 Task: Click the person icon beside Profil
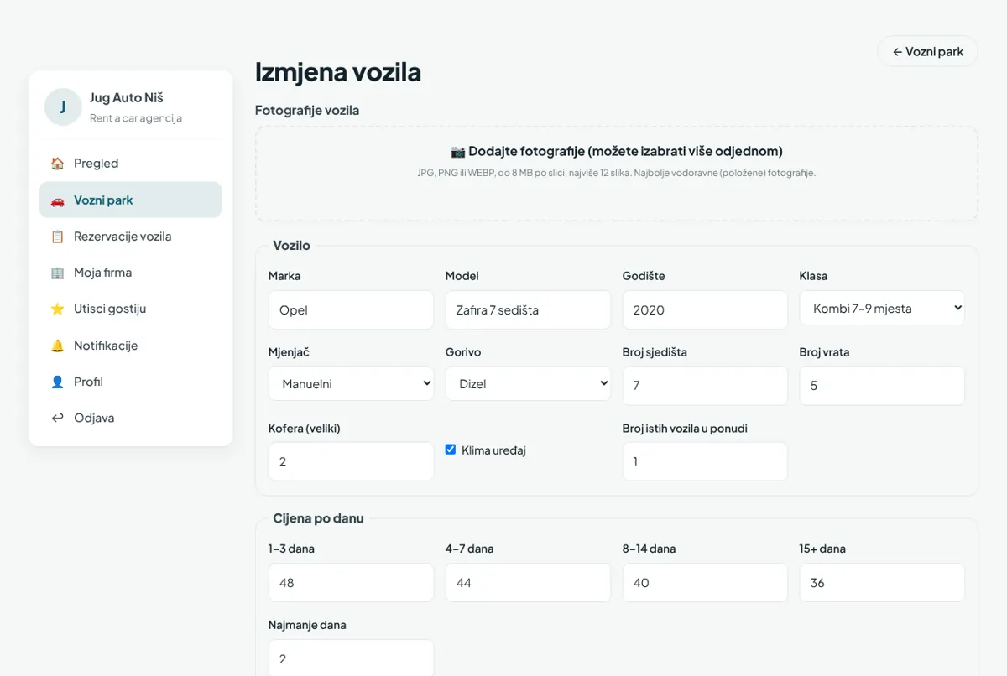[x=57, y=382]
